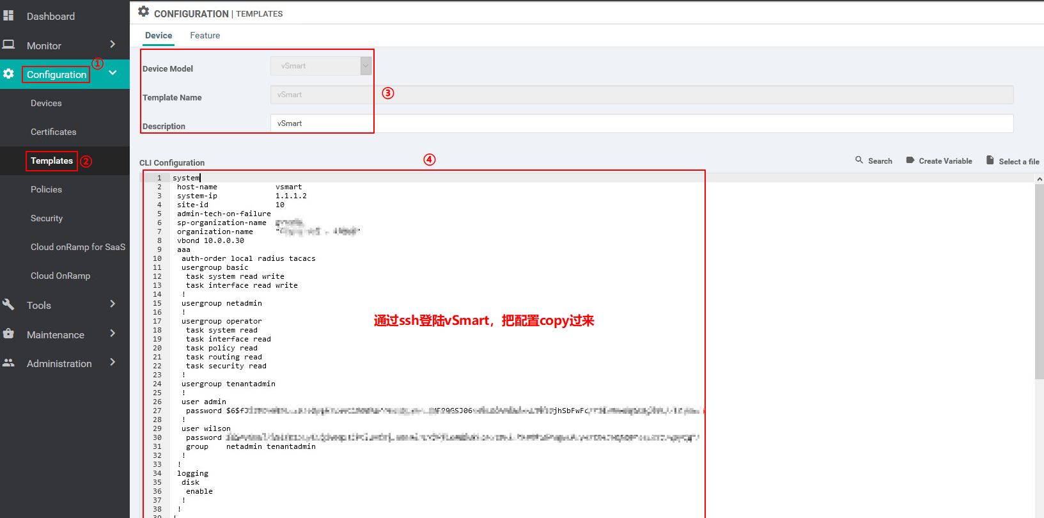1044x518 pixels.
Task: Open Dashboard from the sidebar
Action: pyautogui.click(x=51, y=16)
